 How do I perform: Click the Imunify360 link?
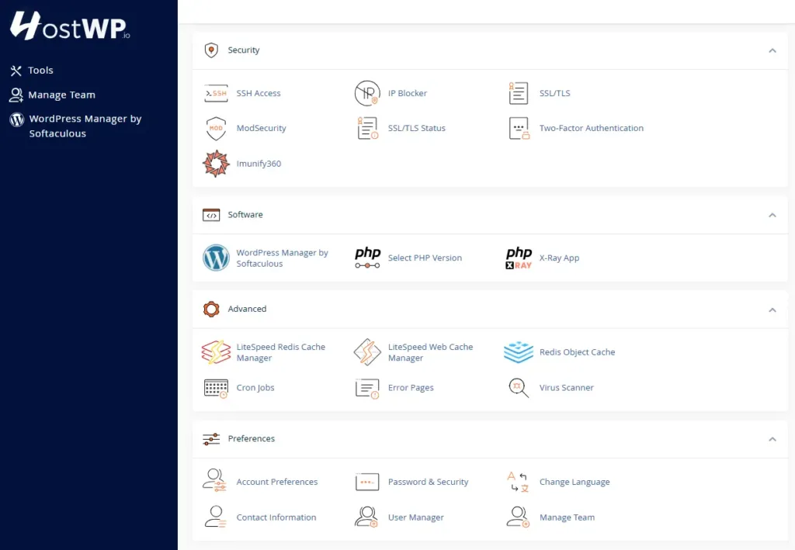[259, 164]
